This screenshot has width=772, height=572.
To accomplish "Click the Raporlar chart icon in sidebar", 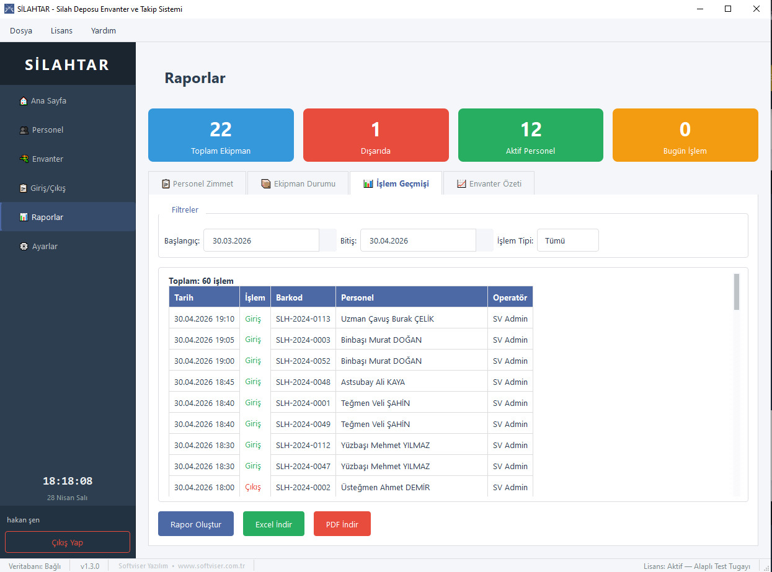I will click(24, 218).
